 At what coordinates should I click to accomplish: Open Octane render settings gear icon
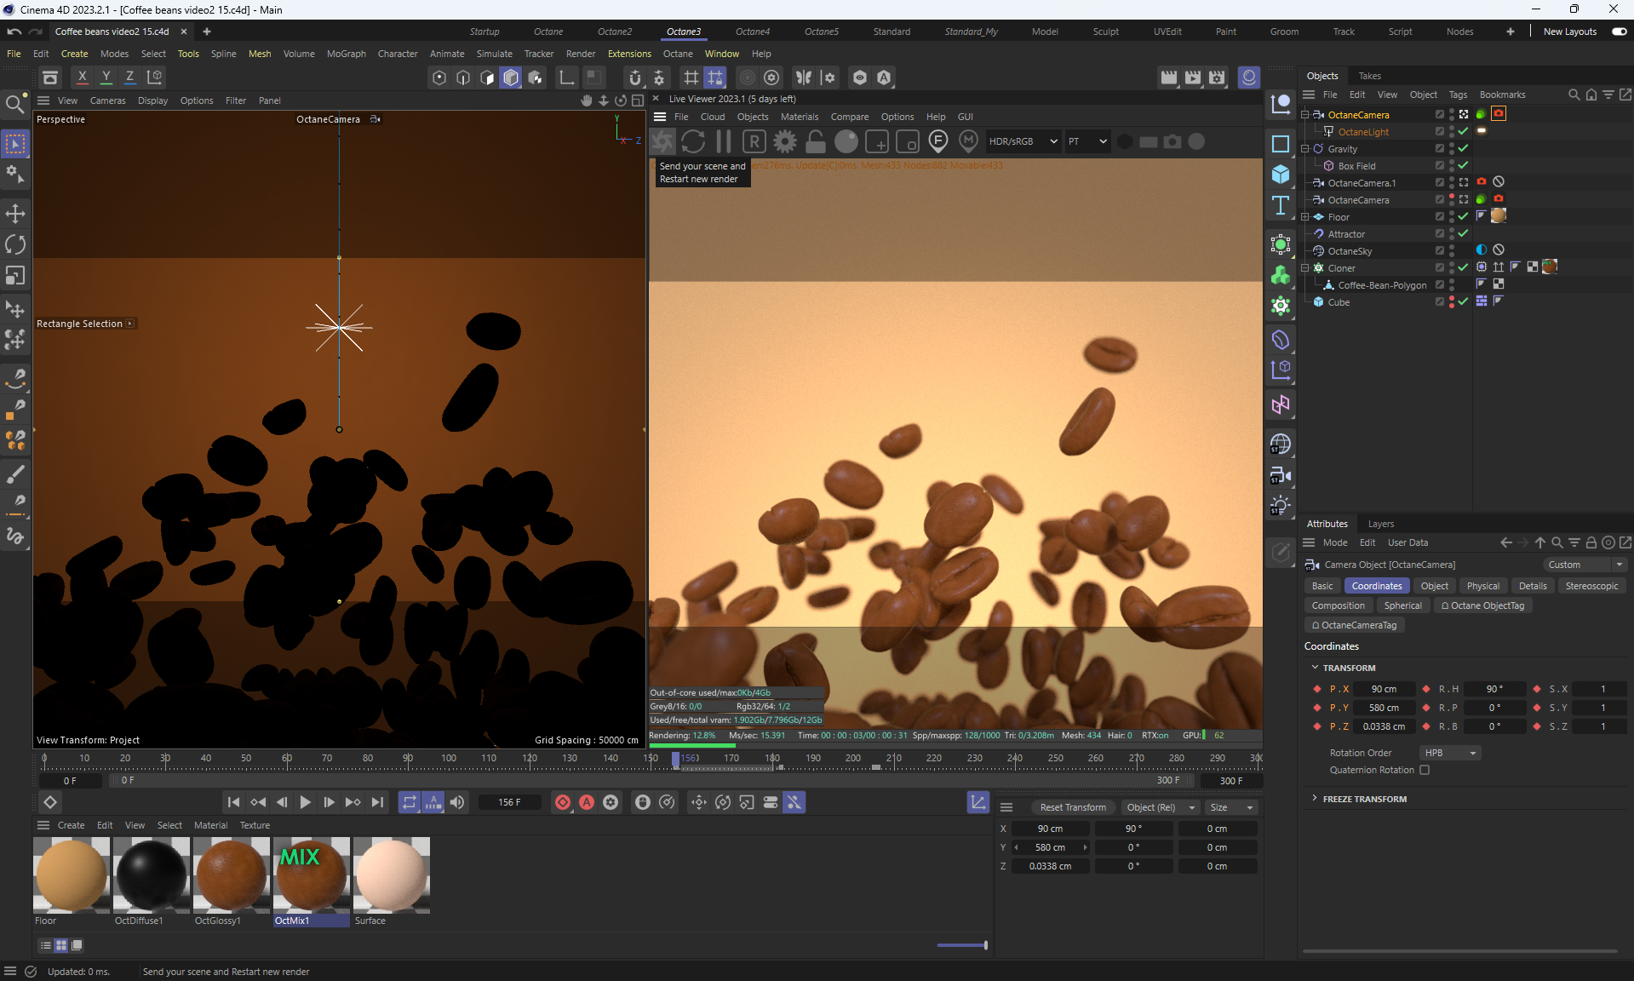coord(784,142)
